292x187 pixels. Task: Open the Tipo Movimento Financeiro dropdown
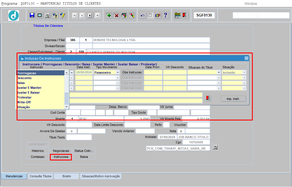pos(118,73)
